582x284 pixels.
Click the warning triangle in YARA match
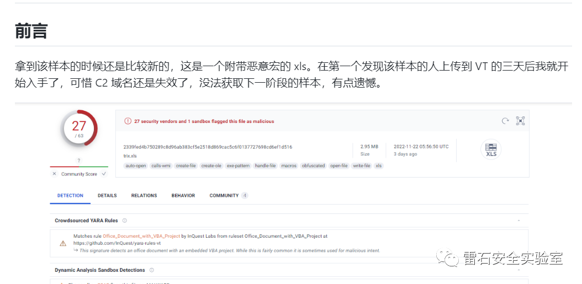[63, 243]
